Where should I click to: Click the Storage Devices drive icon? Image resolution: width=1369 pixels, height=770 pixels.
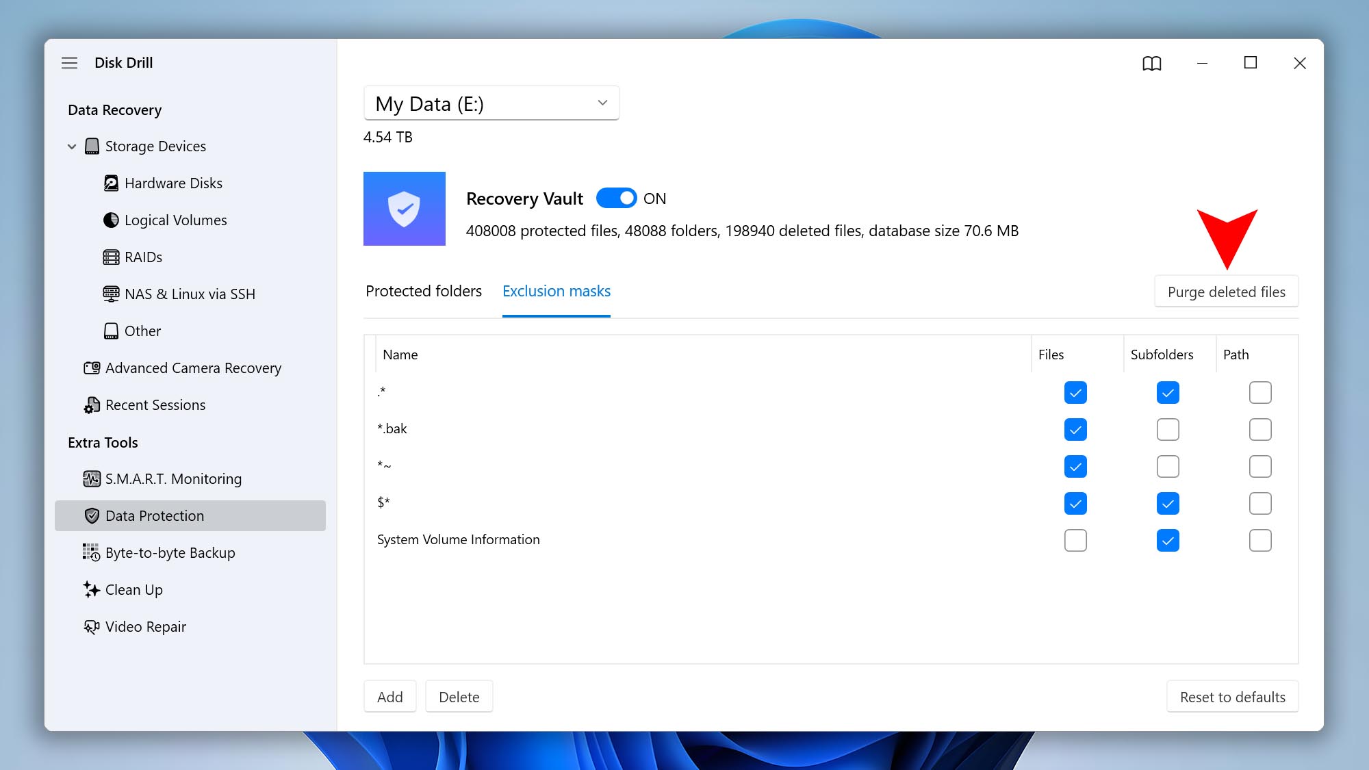[x=92, y=146]
